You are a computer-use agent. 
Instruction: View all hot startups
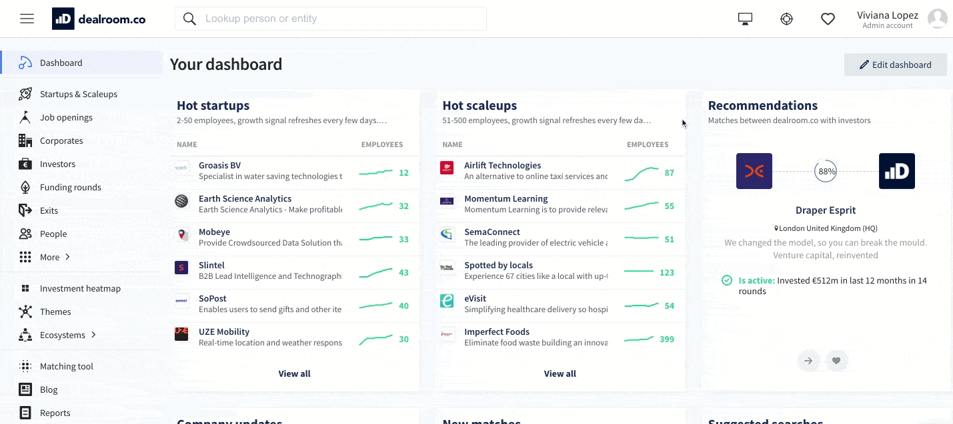click(x=295, y=373)
